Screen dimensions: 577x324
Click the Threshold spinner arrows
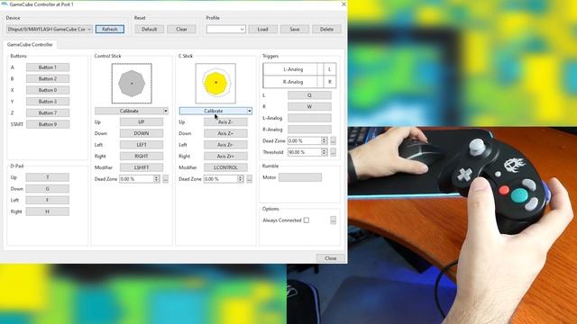(325, 152)
